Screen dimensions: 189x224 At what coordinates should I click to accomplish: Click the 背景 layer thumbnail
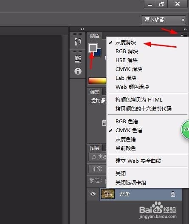[x=108, y=194]
